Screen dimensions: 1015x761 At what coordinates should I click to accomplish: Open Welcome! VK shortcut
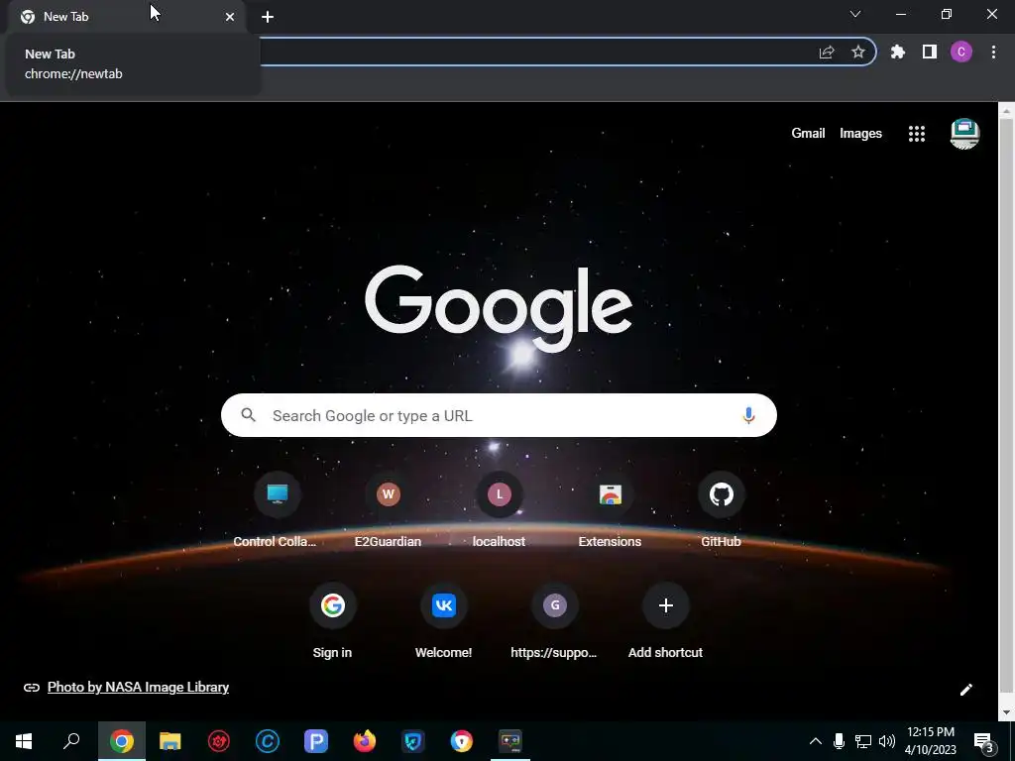[x=443, y=621]
